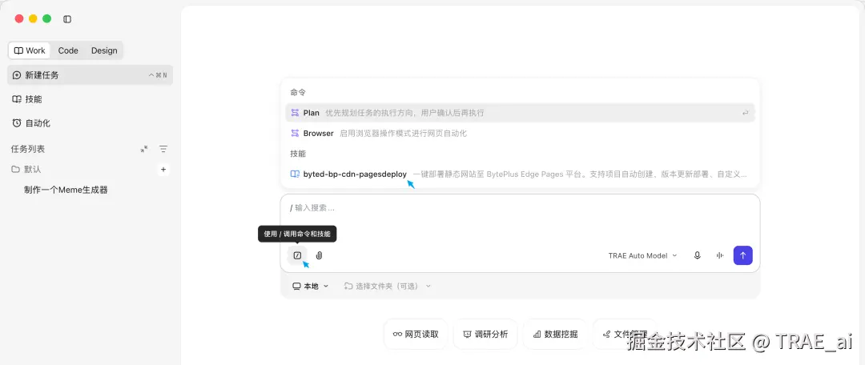865x365 pixels.
Task: Choose the Browser command
Action: pyautogui.click(x=520, y=134)
